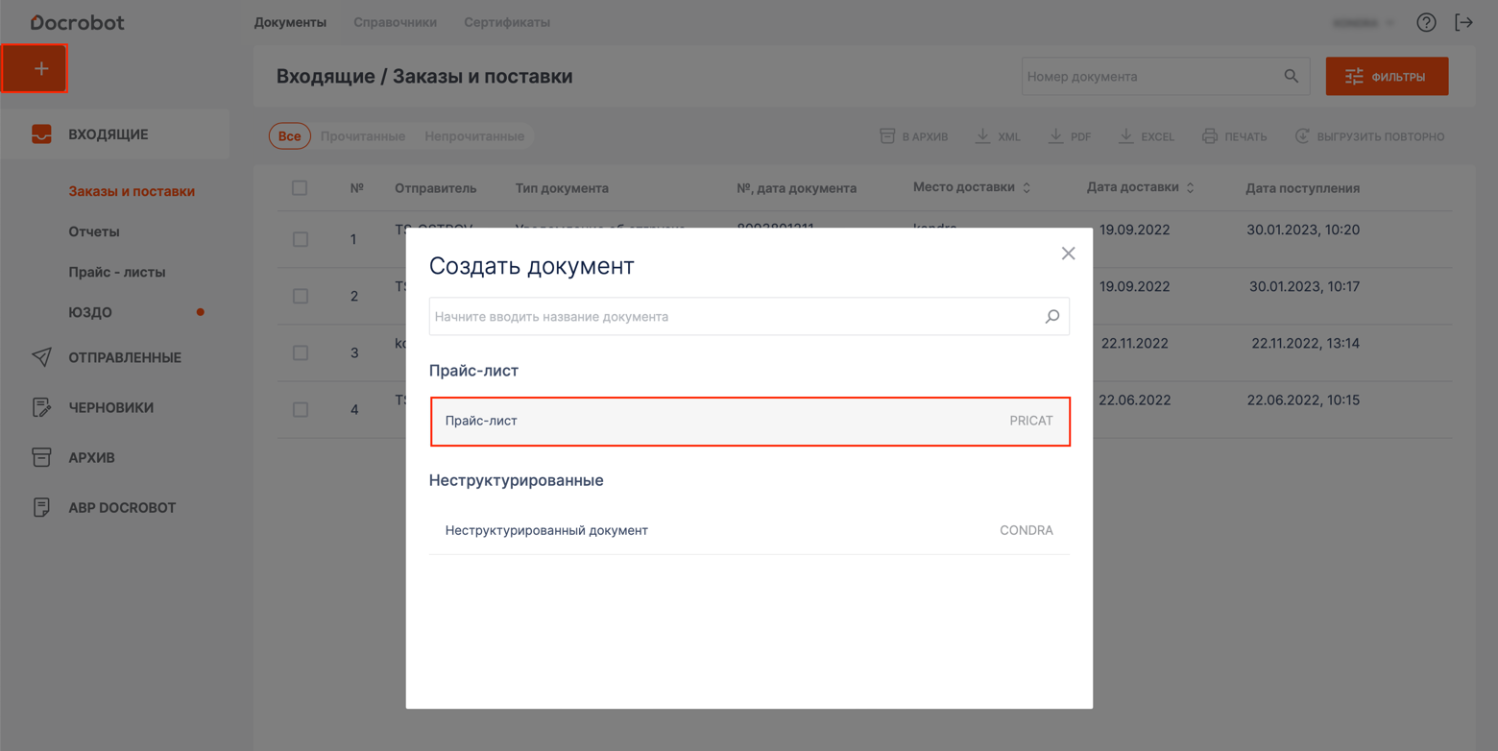This screenshot has width=1498, height=751.
Task: Open Черновики drafts section
Action: 110,407
